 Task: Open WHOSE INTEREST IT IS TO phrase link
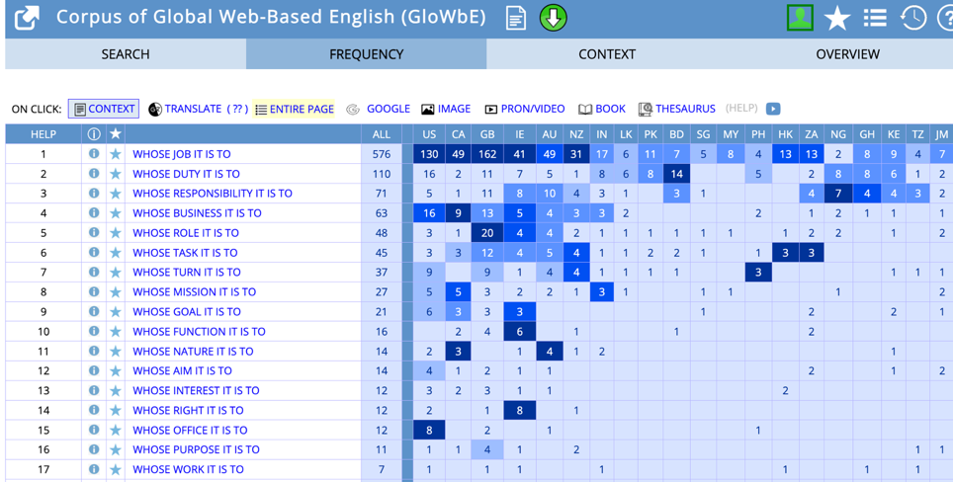(196, 390)
